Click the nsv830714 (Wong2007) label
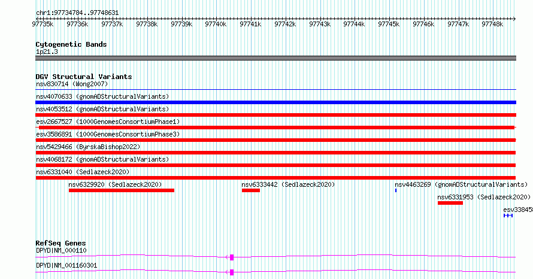The width and height of the screenshot is (533, 279). click(72, 84)
